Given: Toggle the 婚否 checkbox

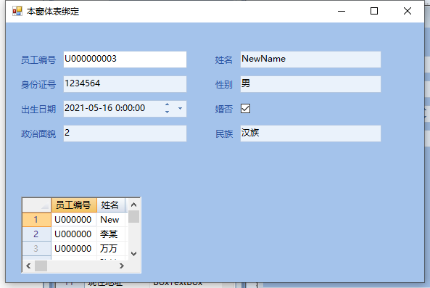Looking at the screenshot, I should [245, 108].
